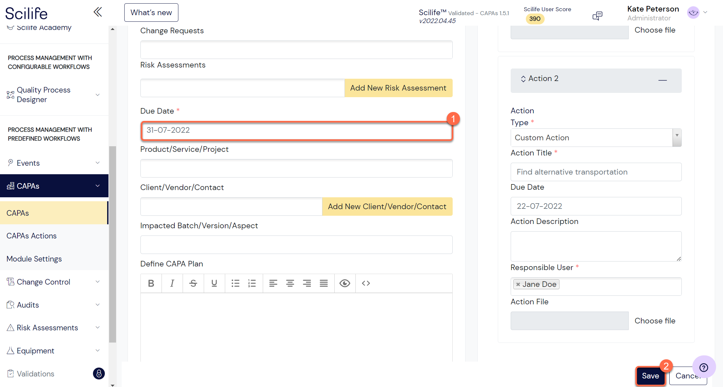Toggle the editor preview eye icon
This screenshot has height=387, width=723.
345,283
